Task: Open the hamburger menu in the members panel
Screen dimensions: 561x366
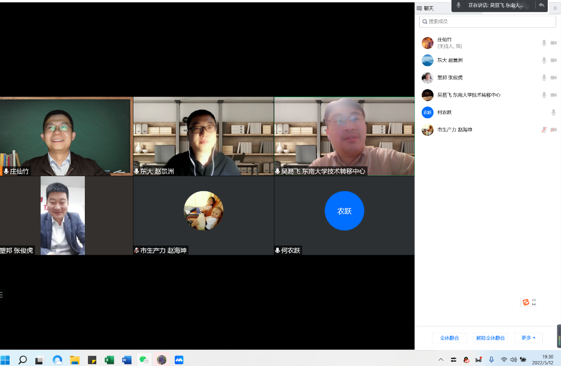Action: click(555, 8)
